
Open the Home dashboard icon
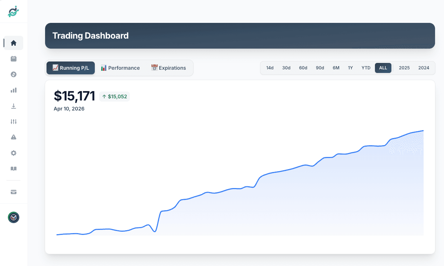(13, 43)
